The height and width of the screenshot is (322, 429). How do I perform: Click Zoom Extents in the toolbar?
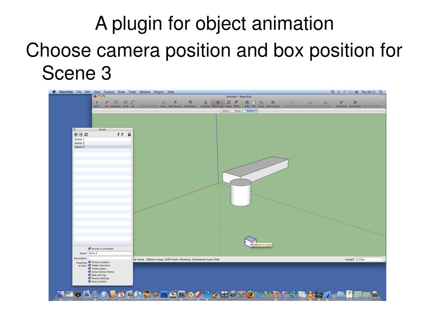click(x=273, y=103)
